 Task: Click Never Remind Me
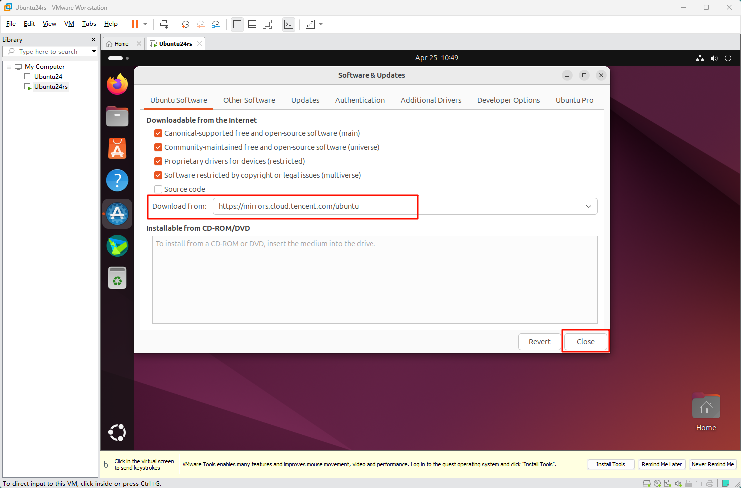click(x=713, y=464)
